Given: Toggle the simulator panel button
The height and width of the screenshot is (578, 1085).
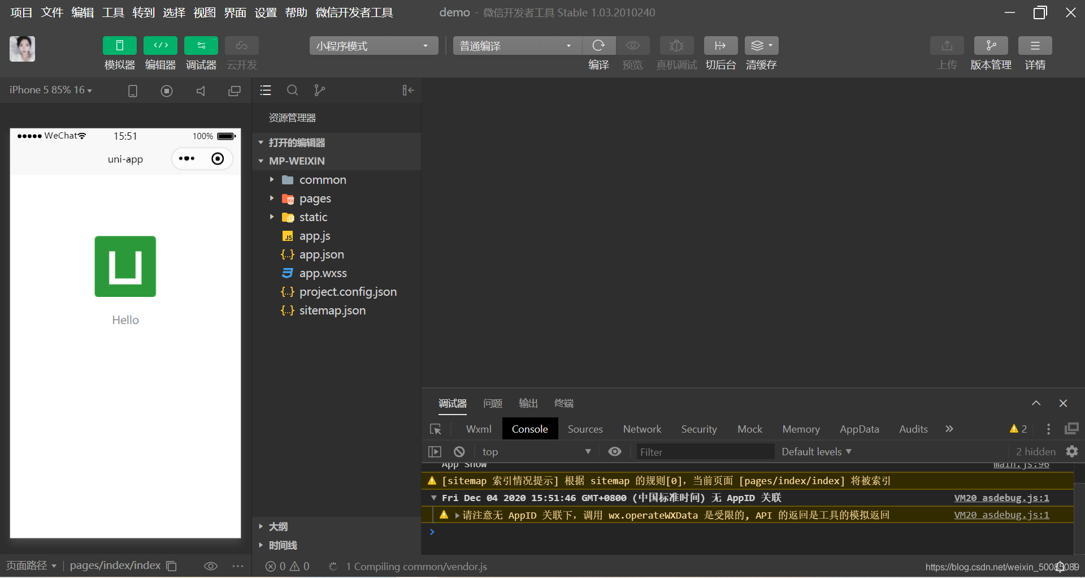Looking at the screenshot, I should click(120, 46).
